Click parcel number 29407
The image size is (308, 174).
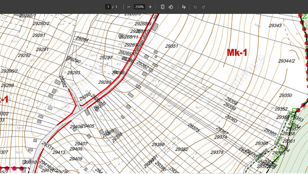point(81,144)
